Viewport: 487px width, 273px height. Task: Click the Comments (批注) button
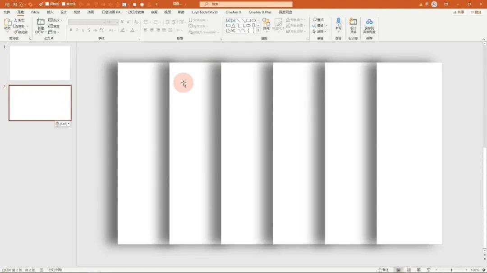tap(476, 12)
